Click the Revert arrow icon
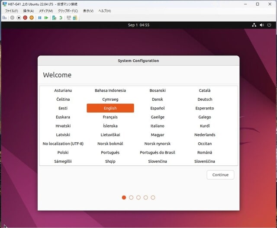The image size is (277, 228). point(61,18)
